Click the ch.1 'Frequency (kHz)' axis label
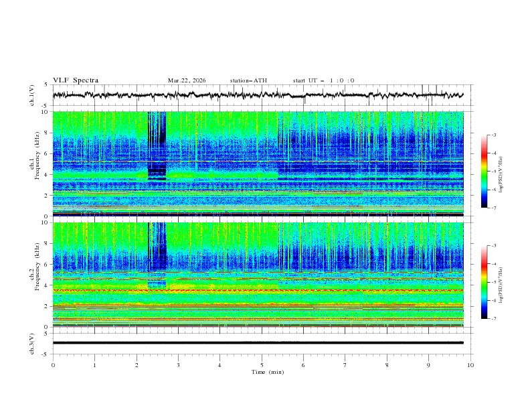Screen dimensions: 530x410 (37, 156)
